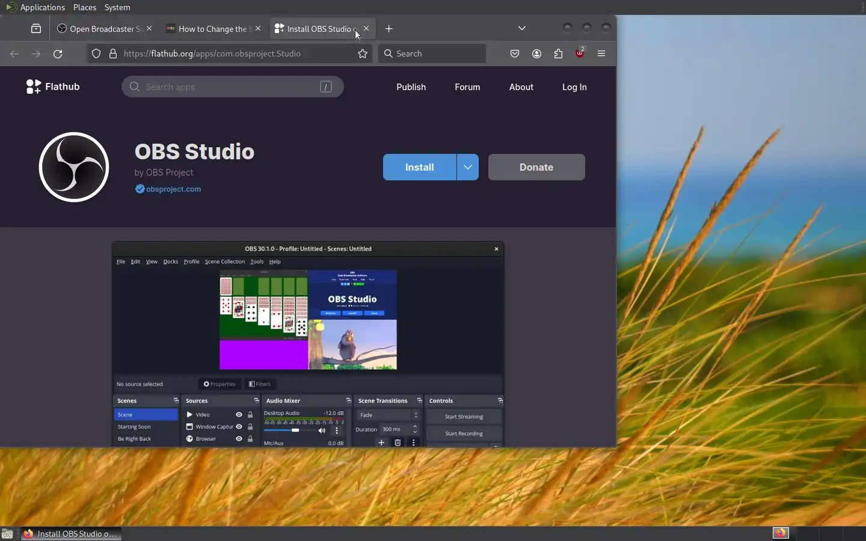
Task: Close the Install OBS Studio tab
Action: [x=366, y=29]
